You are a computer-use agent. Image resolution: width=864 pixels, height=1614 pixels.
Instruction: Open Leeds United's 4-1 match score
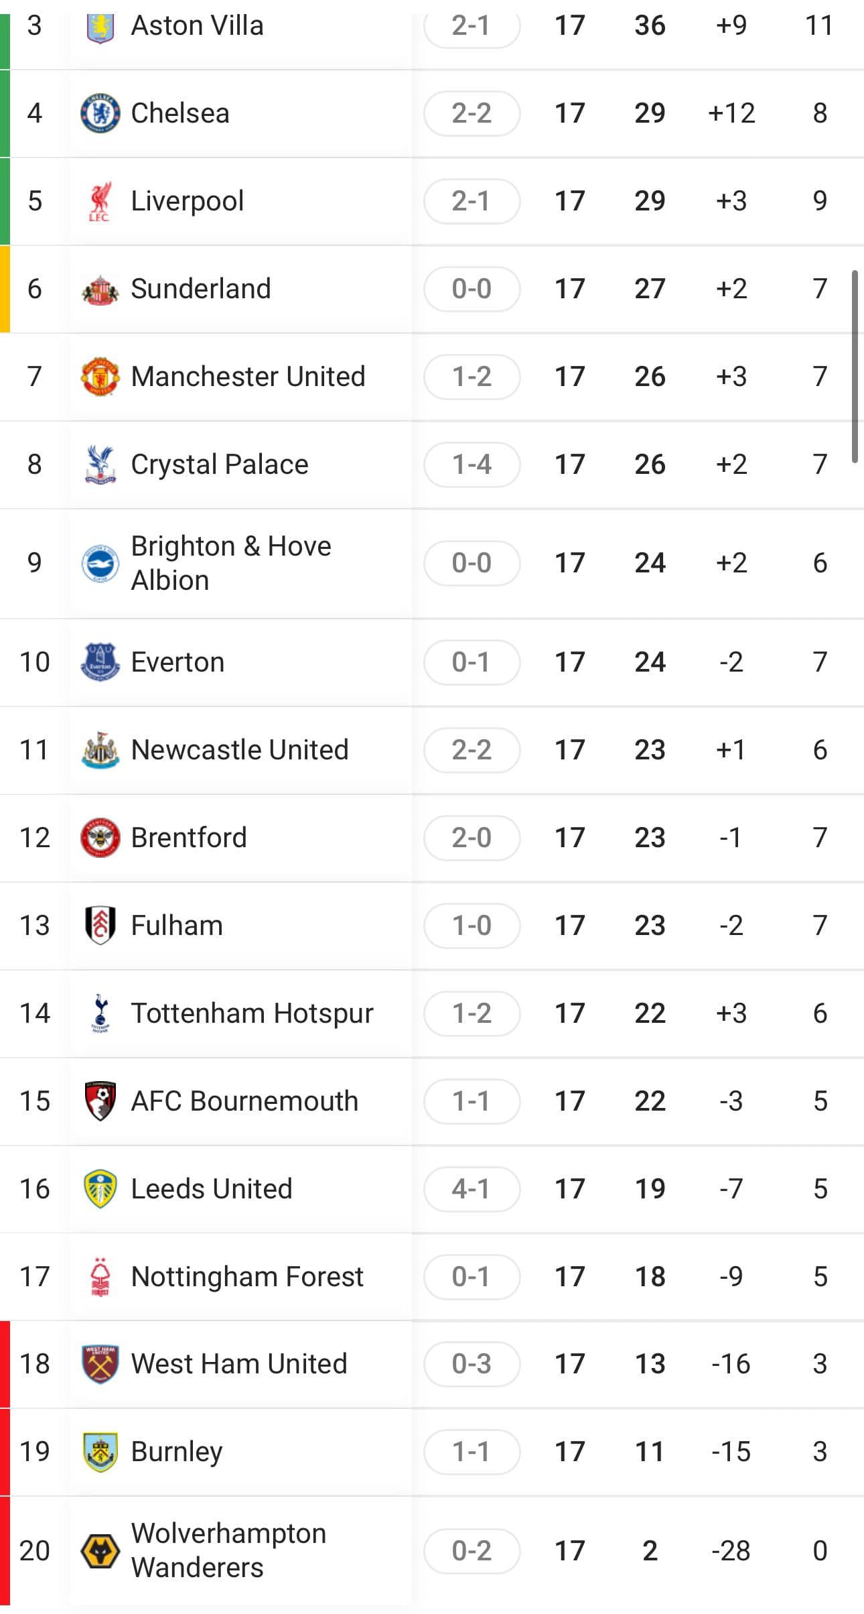pyautogui.click(x=472, y=1188)
